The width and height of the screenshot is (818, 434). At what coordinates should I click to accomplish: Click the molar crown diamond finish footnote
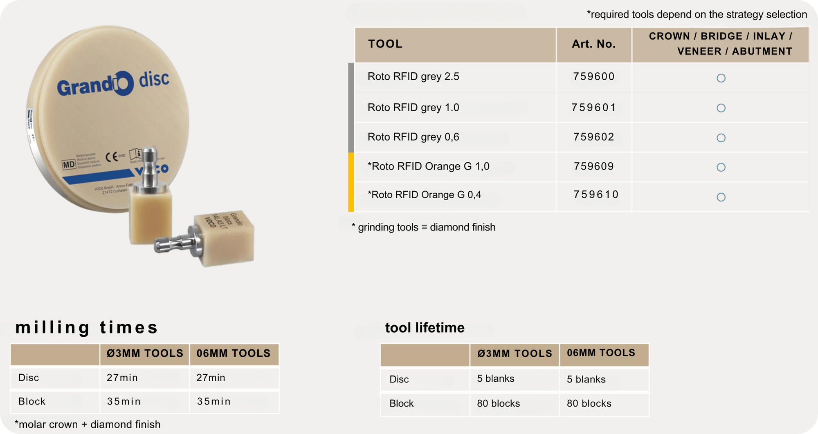88,425
